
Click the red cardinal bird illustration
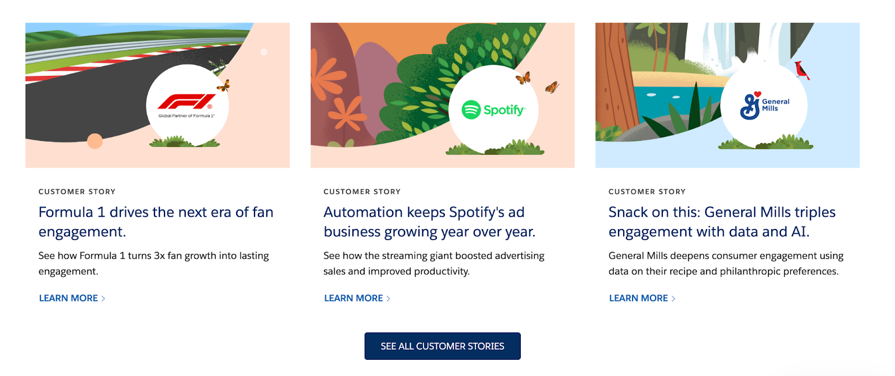pyautogui.click(x=802, y=70)
